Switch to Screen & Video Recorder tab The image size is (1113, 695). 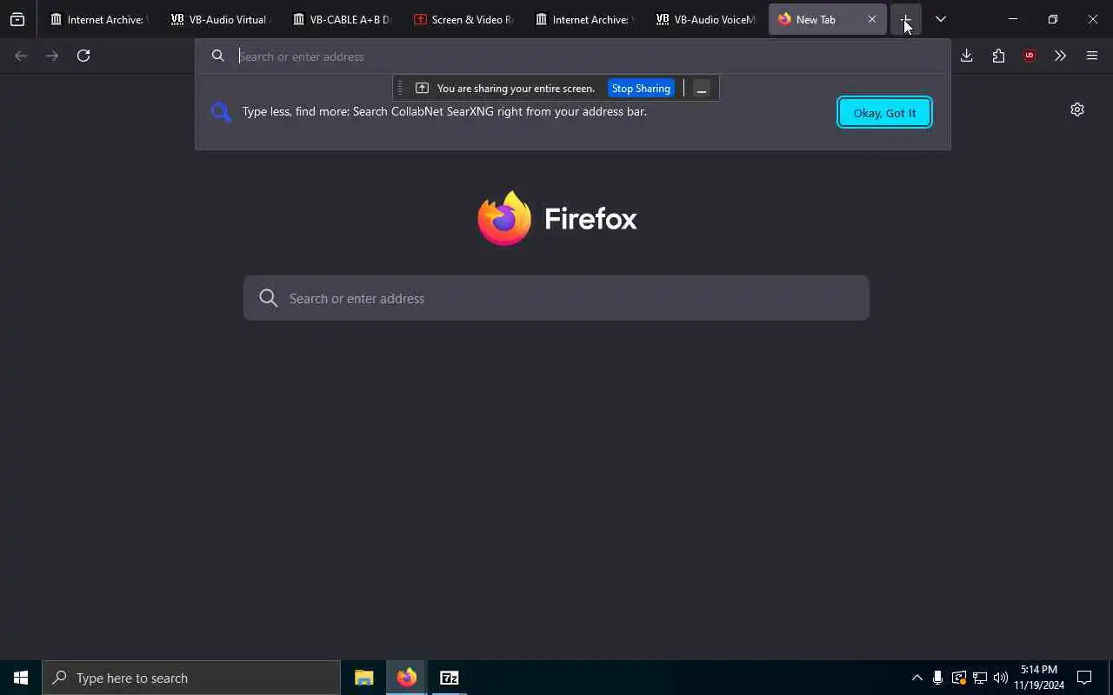(463, 19)
